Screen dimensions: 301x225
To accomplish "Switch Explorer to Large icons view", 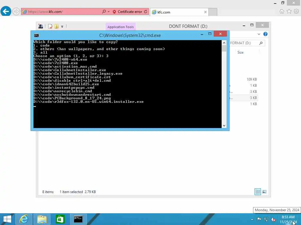I will 264,192.
